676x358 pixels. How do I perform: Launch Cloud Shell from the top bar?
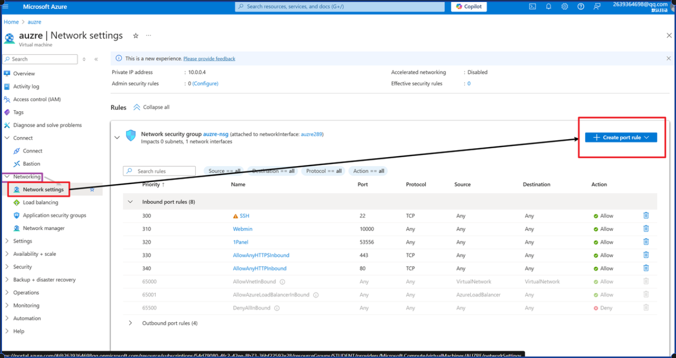[x=533, y=6]
